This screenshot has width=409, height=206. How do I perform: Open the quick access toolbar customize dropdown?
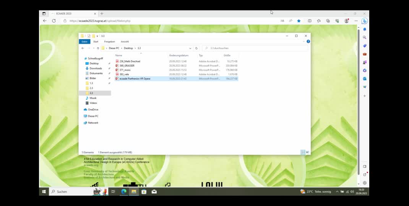(x=97, y=36)
